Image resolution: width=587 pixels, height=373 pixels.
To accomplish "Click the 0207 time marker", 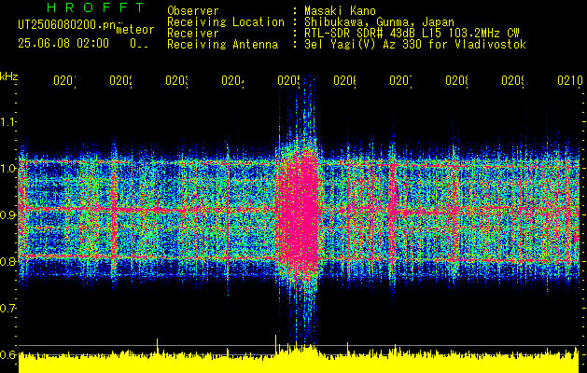I will [x=400, y=80].
